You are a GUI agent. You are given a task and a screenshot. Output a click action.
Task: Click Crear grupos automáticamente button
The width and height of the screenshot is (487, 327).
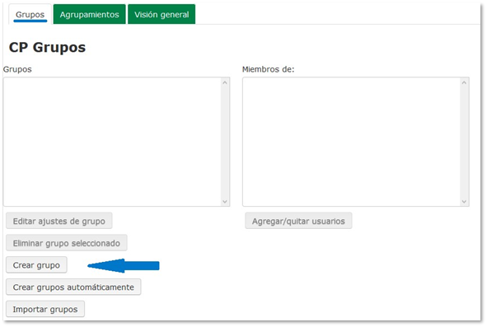tap(73, 287)
